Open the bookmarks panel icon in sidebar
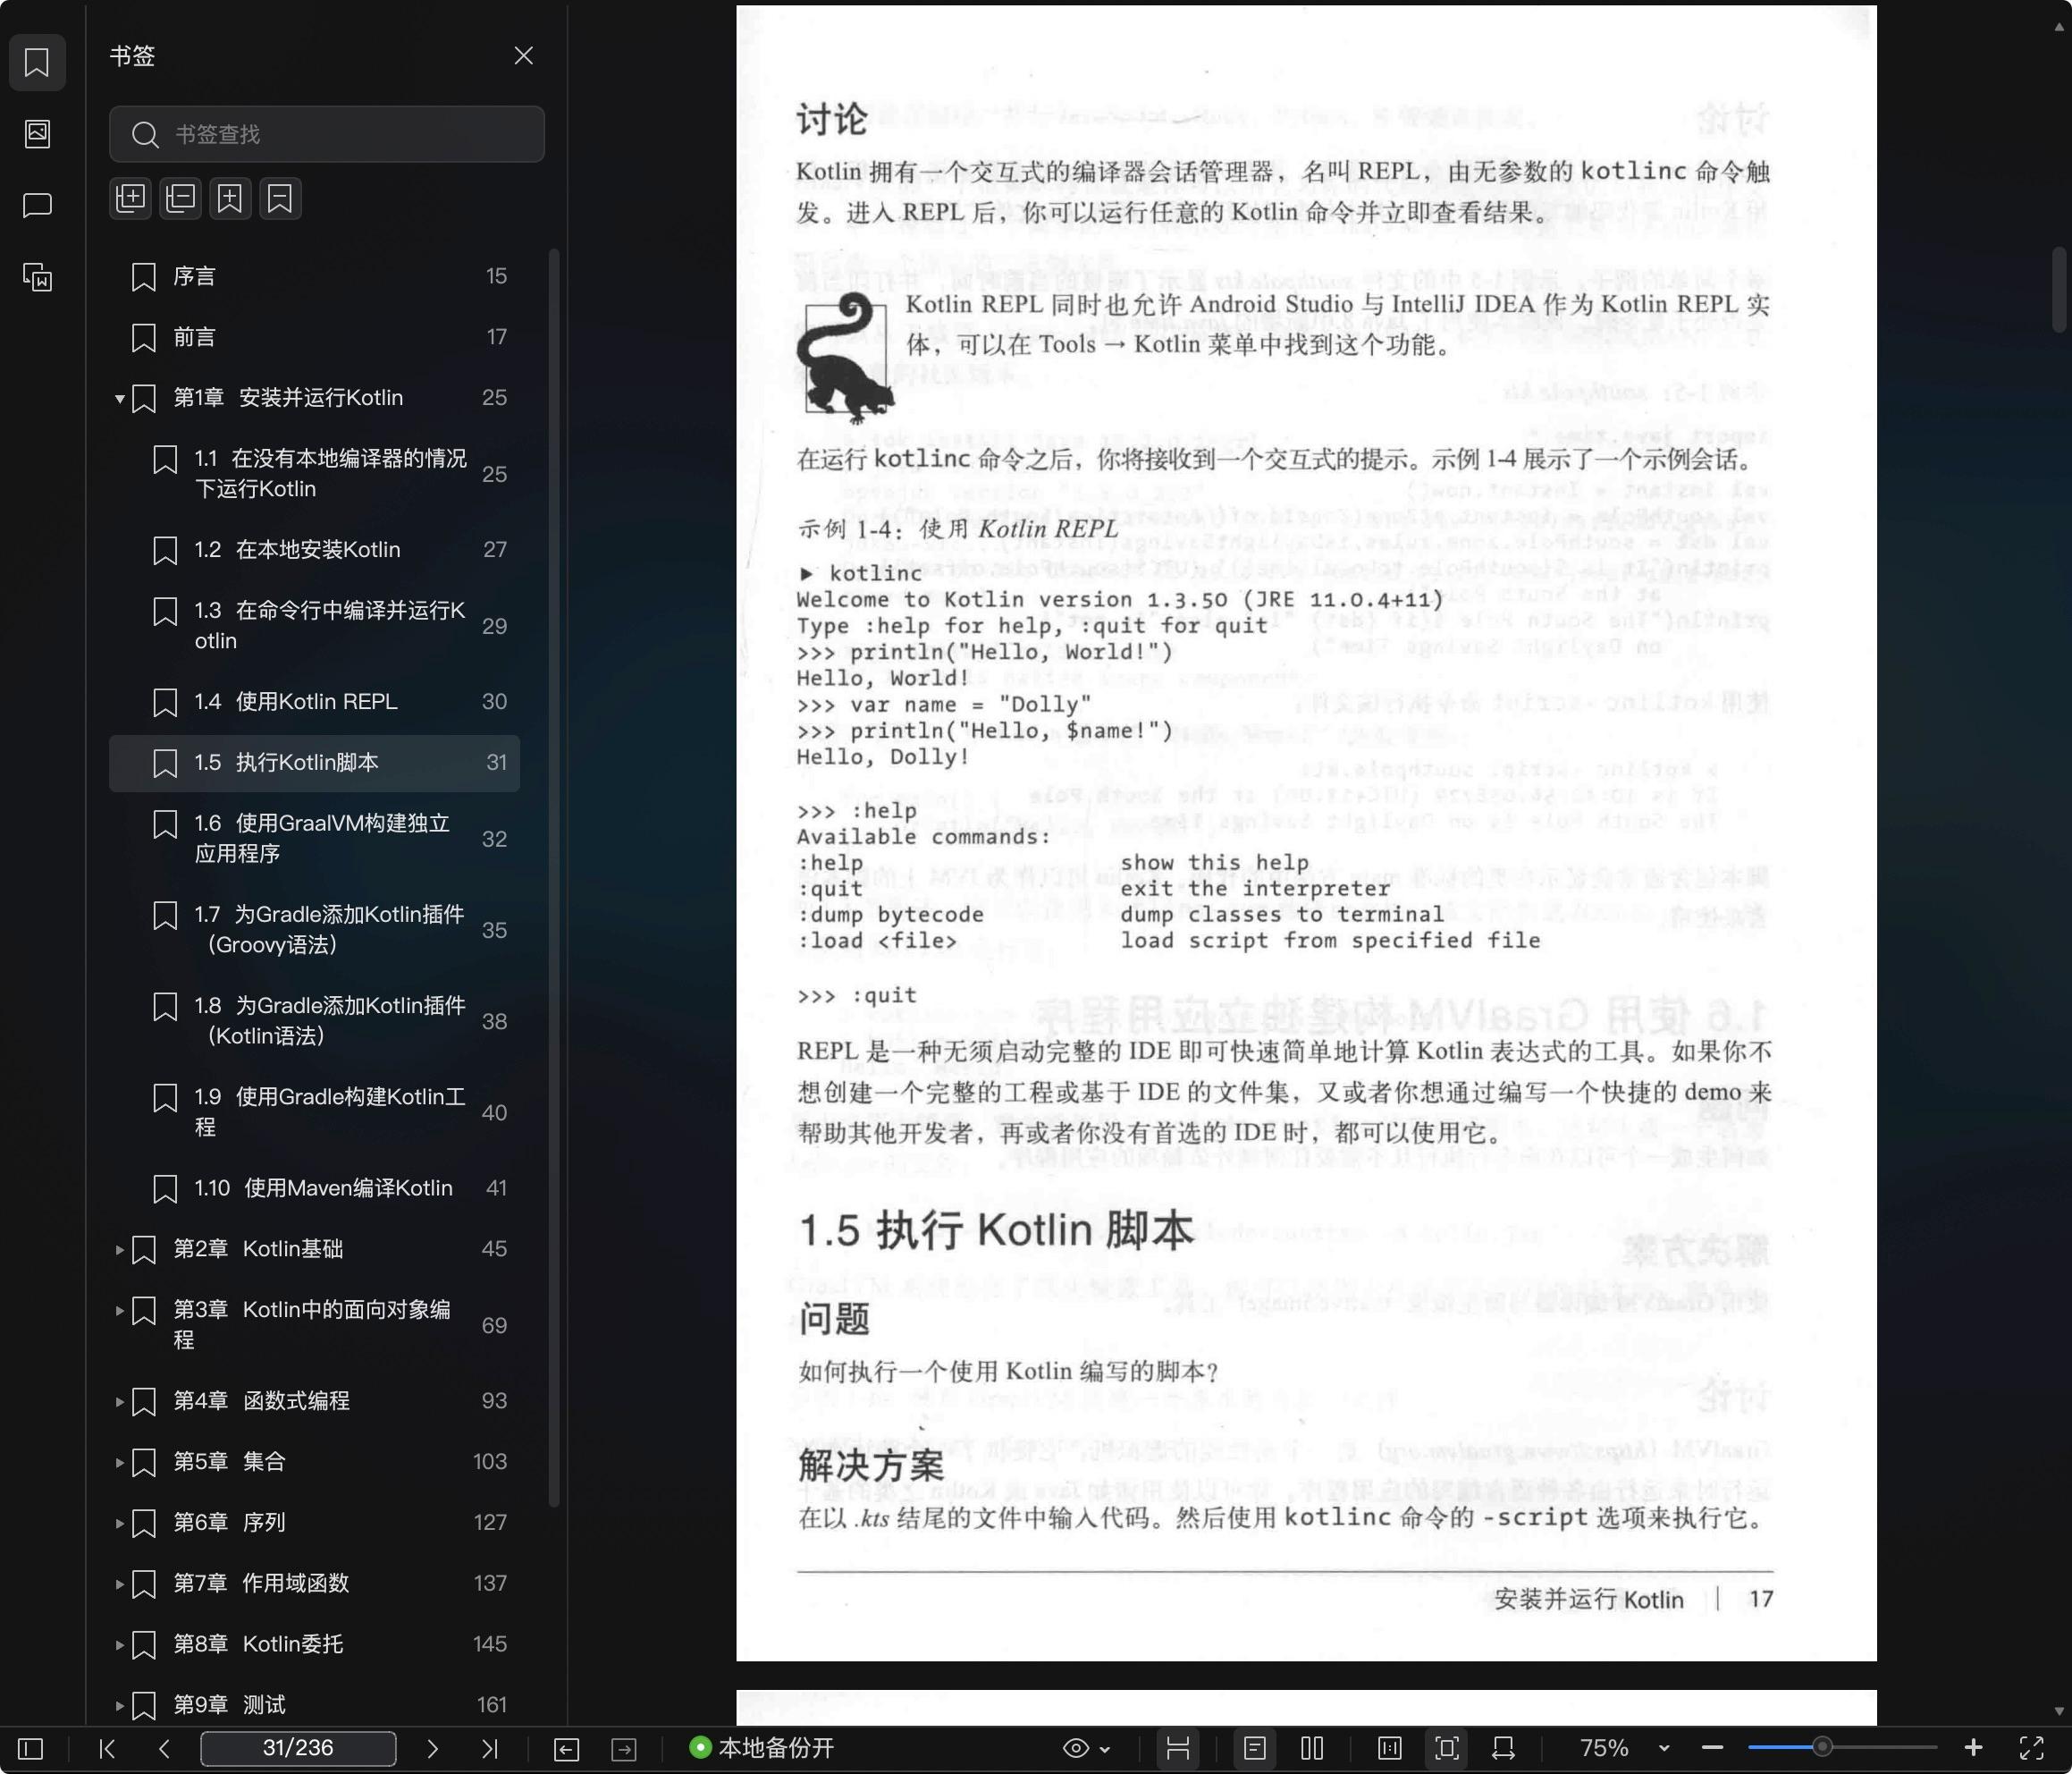2072x1774 pixels. tap(37, 62)
